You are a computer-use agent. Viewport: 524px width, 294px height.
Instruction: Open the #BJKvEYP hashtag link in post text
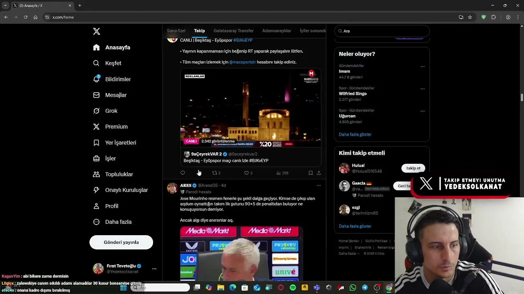[x=243, y=40]
